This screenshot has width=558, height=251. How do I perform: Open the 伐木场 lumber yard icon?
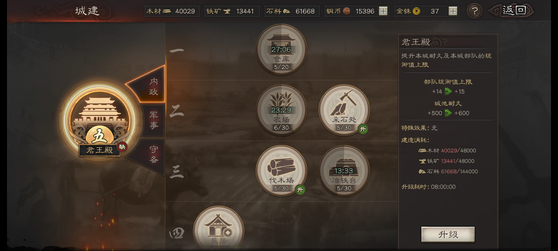(x=281, y=170)
